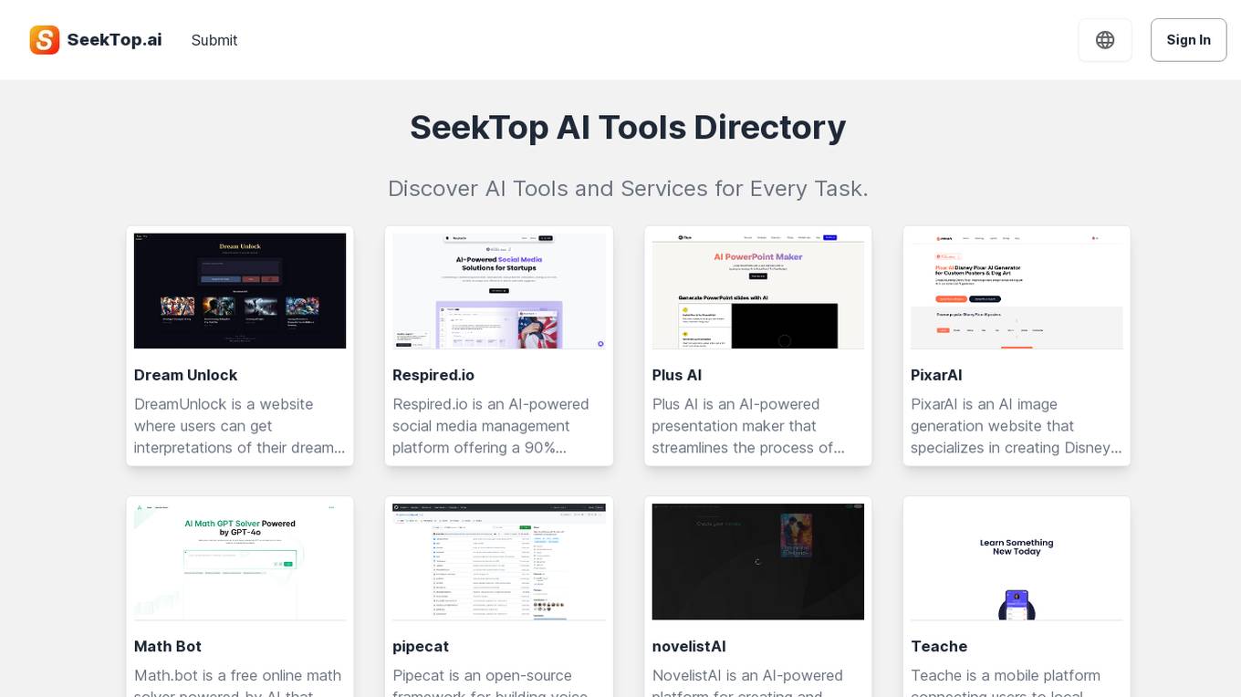This screenshot has height=697, width=1241.
Task: Click the pipecat title
Action: [x=421, y=646]
